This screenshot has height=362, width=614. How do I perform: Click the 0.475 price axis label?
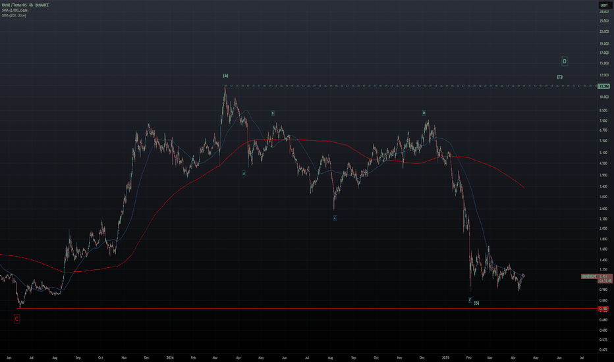604,350
